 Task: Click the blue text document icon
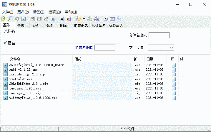tap(62, 19)
